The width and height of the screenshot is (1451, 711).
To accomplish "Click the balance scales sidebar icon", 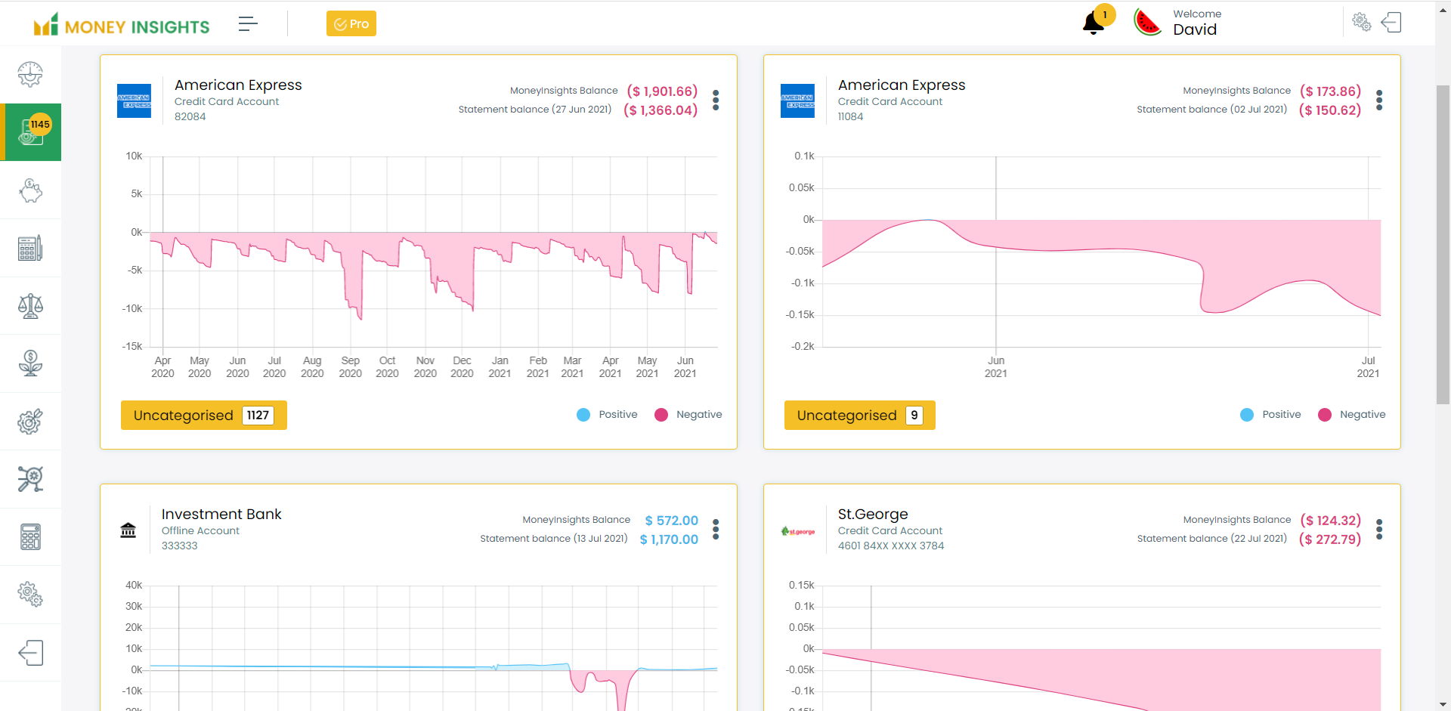I will (30, 306).
